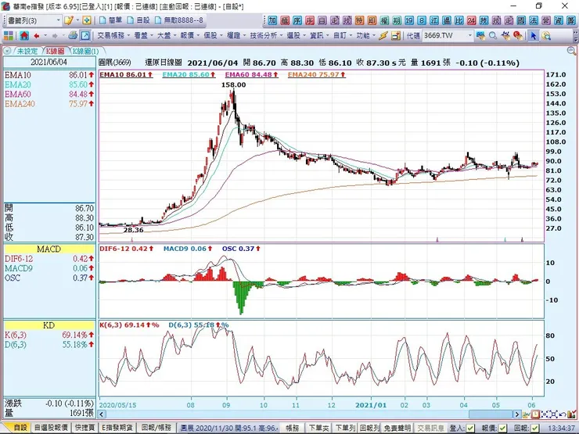
Task: Expand the 技術分析 menu
Action: tap(266, 35)
